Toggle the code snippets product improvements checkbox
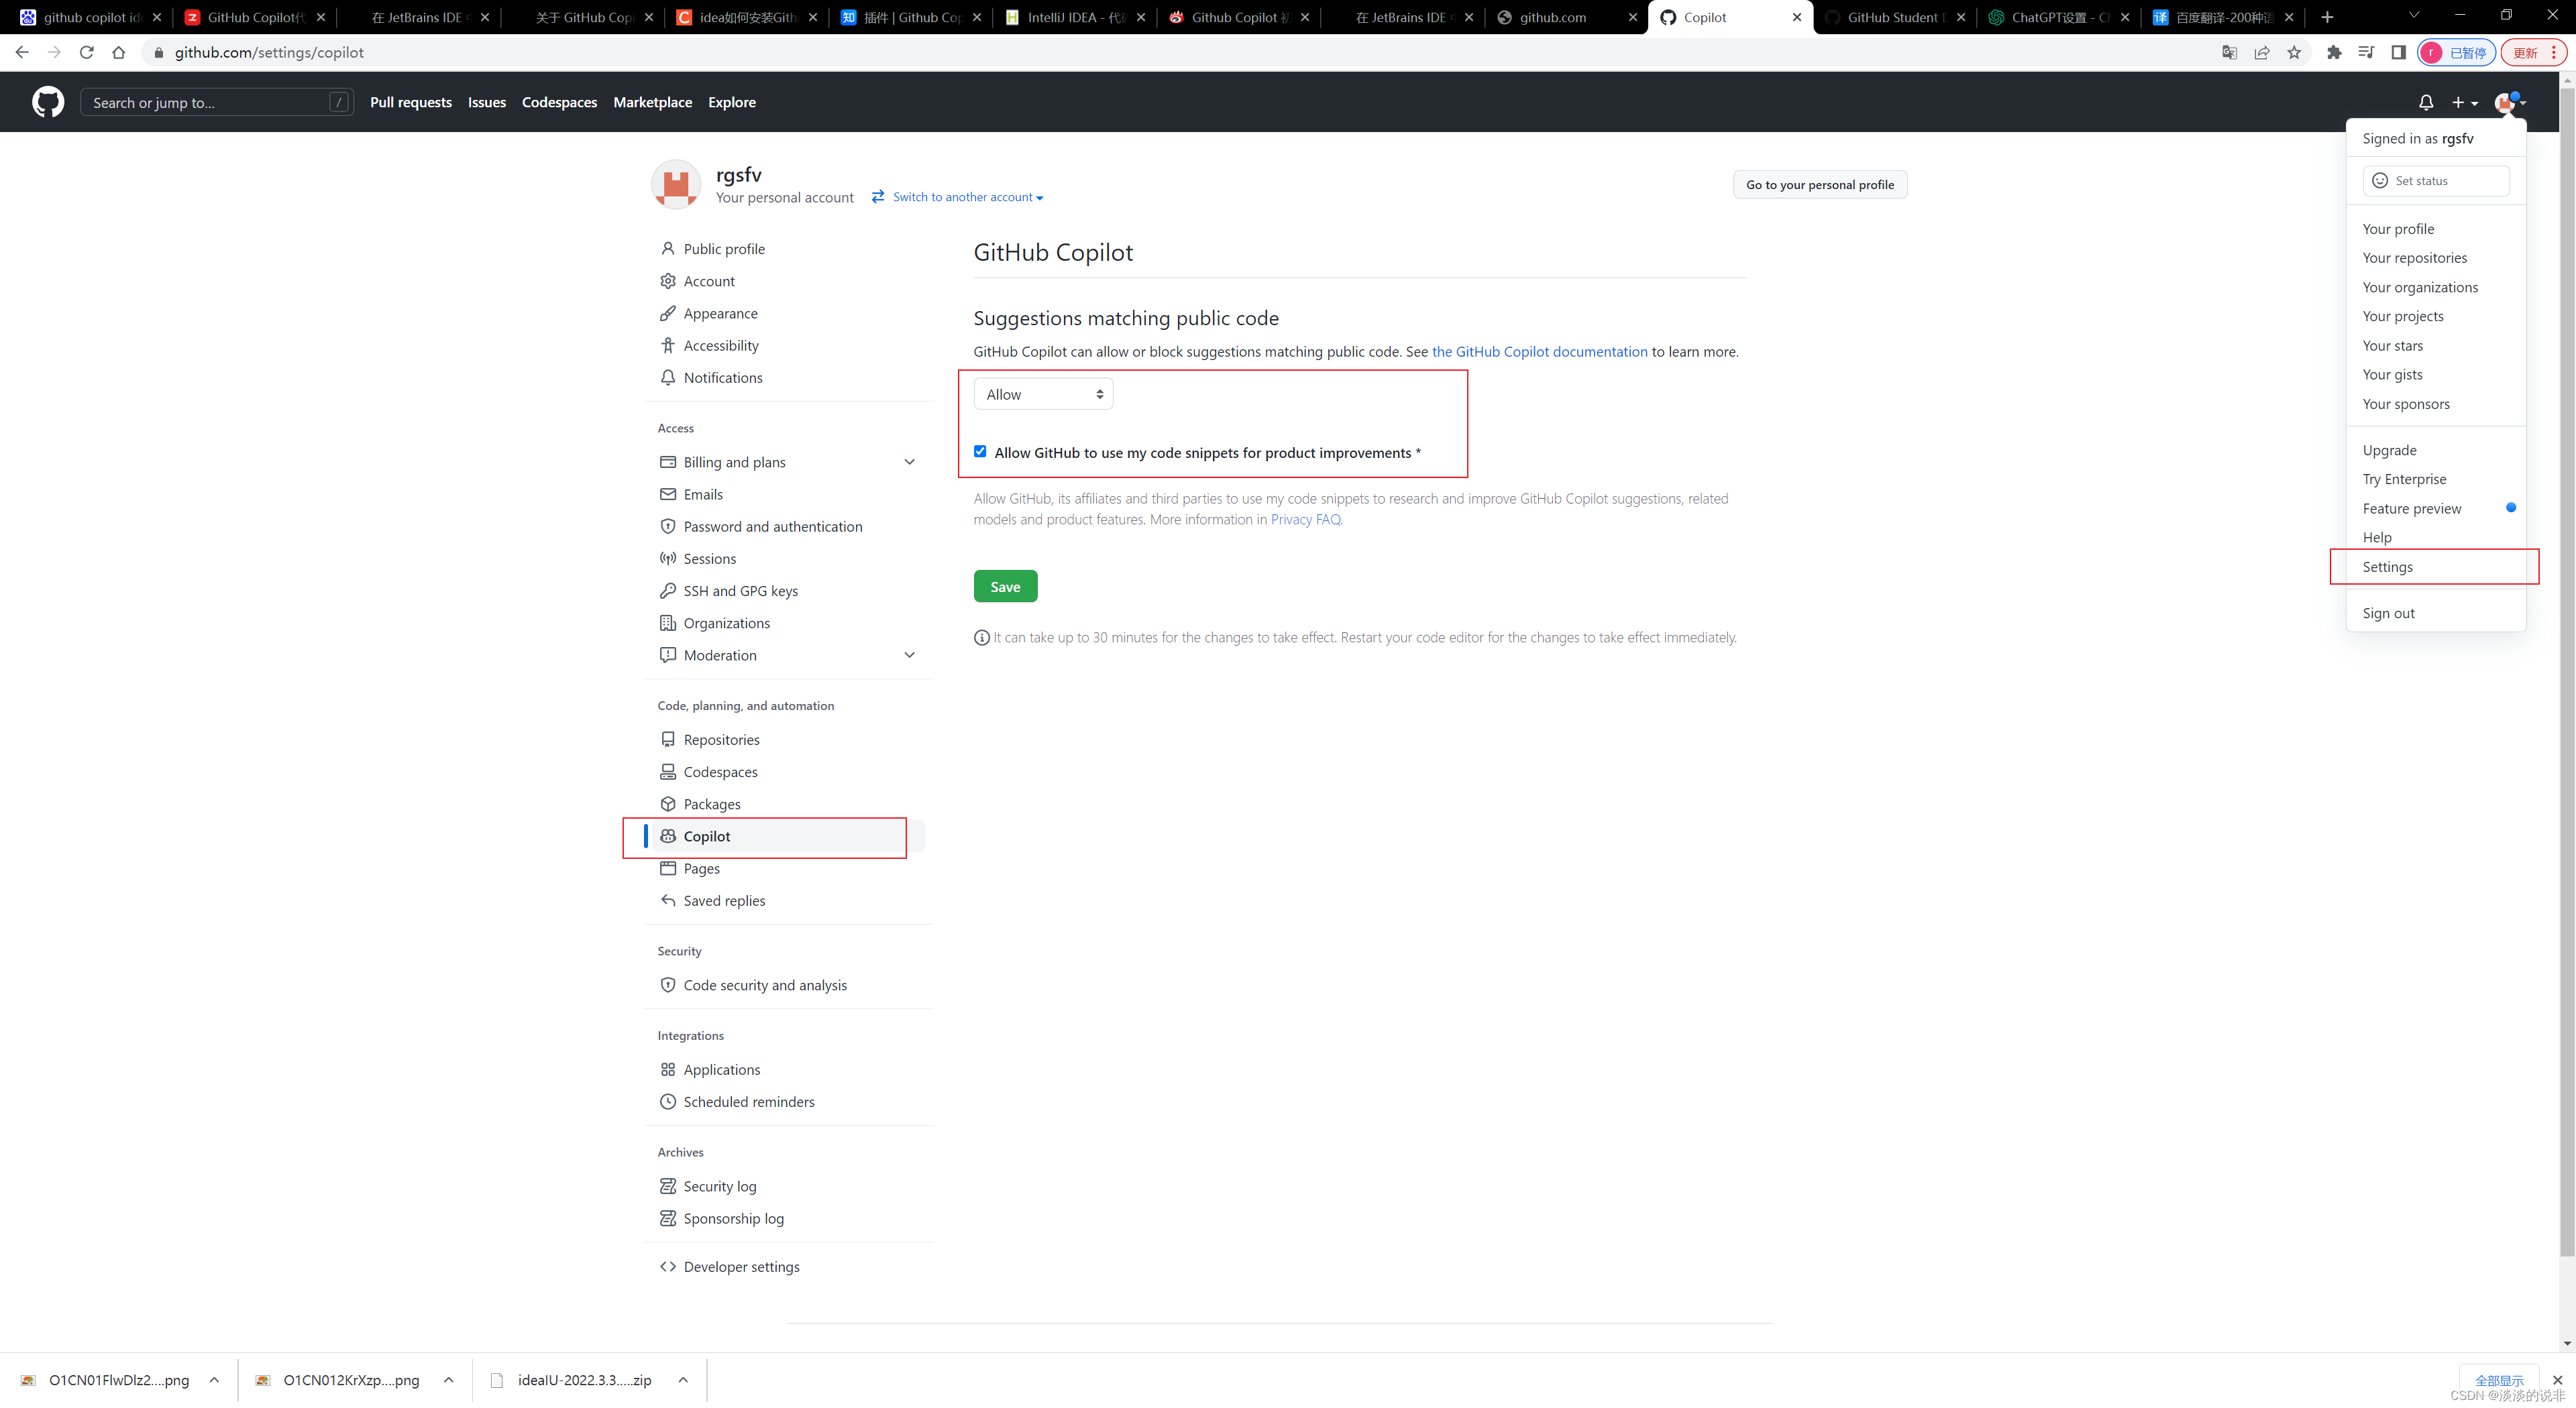The image size is (2576, 1408). tap(980, 452)
